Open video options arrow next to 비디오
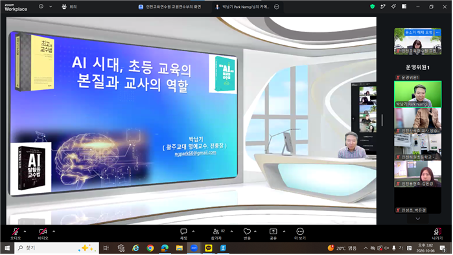The width and height of the screenshot is (453, 255). pyautogui.click(x=54, y=231)
